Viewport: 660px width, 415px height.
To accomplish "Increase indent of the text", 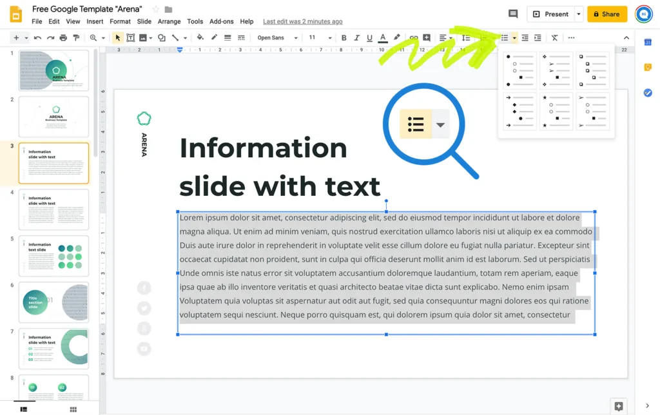I will click(x=538, y=38).
